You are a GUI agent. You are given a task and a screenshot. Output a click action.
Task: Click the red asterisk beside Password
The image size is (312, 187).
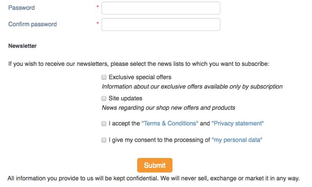[98, 7]
